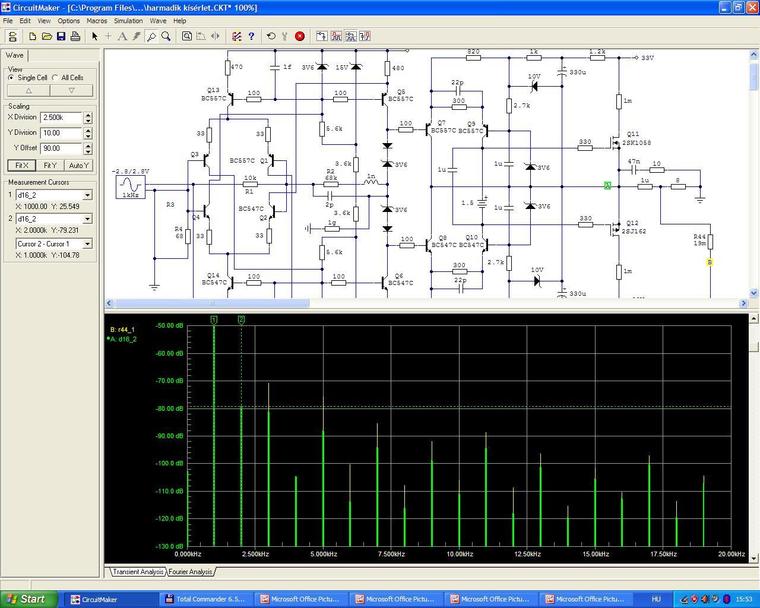Screen dimensions: 760x608
Task: Select the Single Cell radio button
Action: pyautogui.click(x=11, y=78)
